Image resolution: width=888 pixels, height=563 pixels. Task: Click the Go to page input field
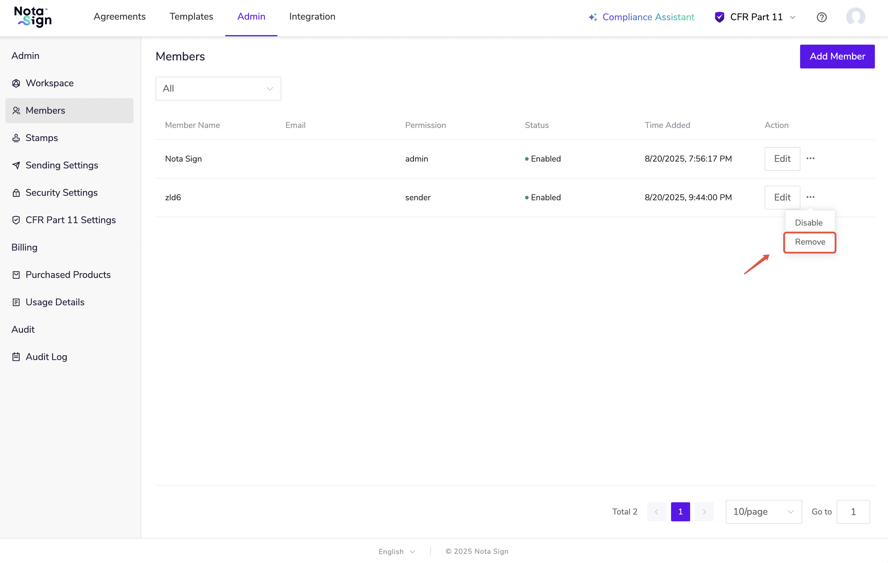tap(853, 512)
